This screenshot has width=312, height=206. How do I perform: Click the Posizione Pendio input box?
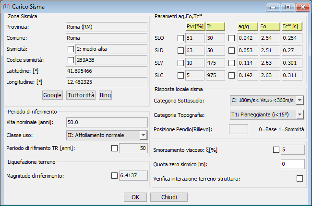[239, 129]
